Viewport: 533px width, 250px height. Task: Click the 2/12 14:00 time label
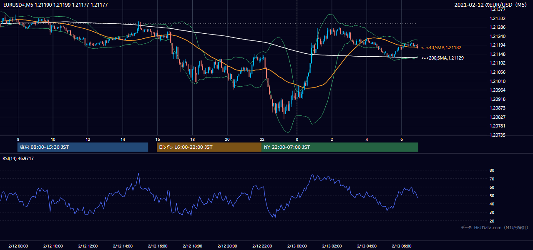click(123, 246)
